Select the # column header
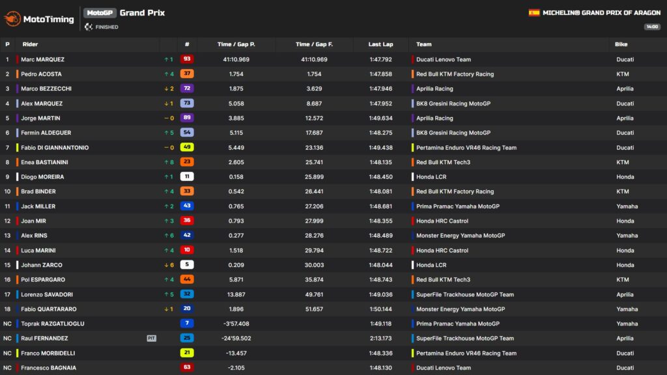667x375 pixels. (187, 44)
